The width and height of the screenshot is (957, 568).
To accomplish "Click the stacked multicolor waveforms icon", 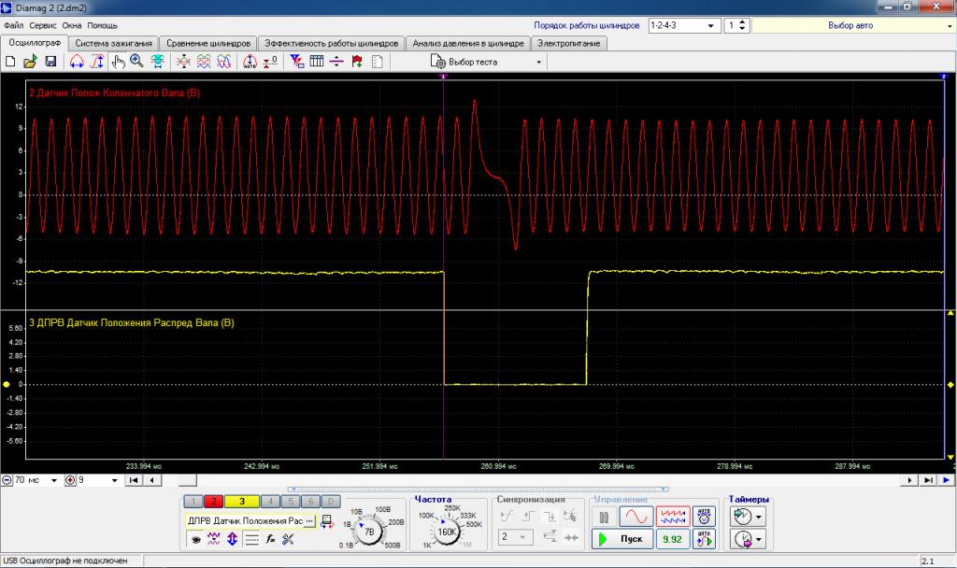I will (x=204, y=62).
